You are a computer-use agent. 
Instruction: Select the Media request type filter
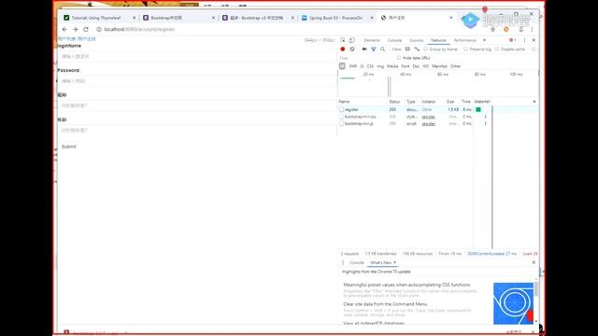pos(392,66)
